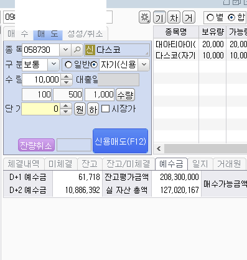Click the 500 quantity preset
This screenshot has height=260, width=247.
[x=68, y=95]
